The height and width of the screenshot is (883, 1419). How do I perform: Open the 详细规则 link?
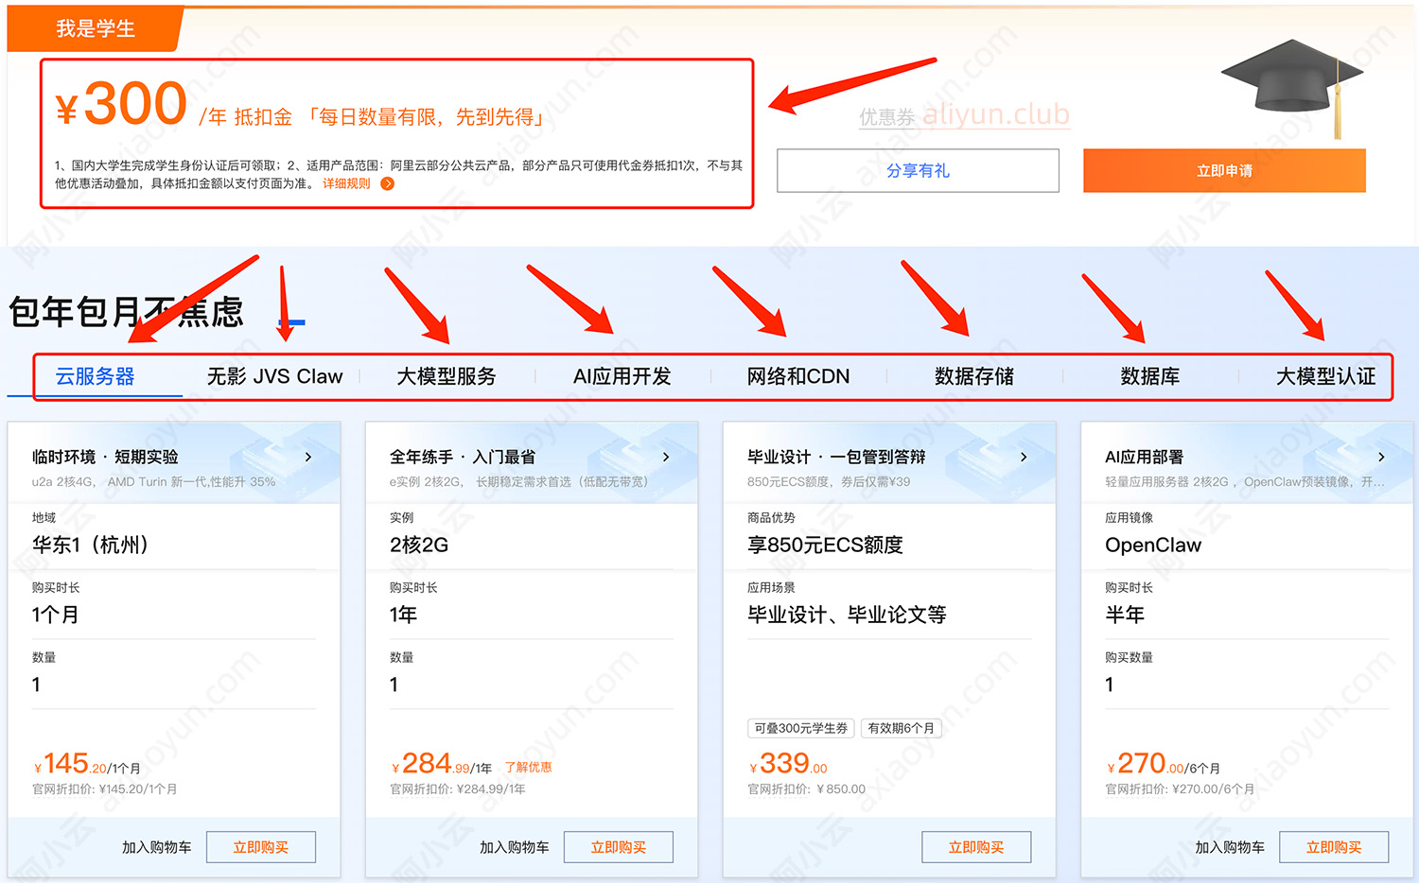pos(346,183)
